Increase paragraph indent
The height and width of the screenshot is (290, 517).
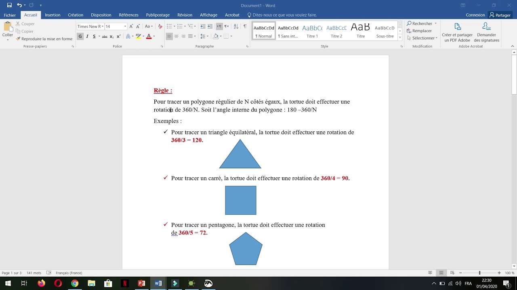tap(210, 26)
